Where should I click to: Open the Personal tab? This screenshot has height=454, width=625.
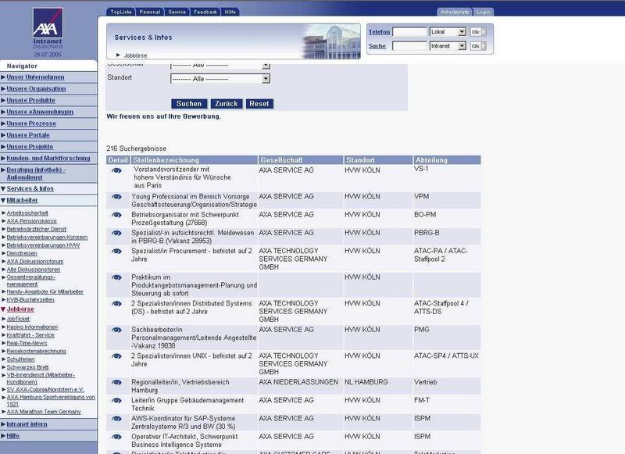150,12
